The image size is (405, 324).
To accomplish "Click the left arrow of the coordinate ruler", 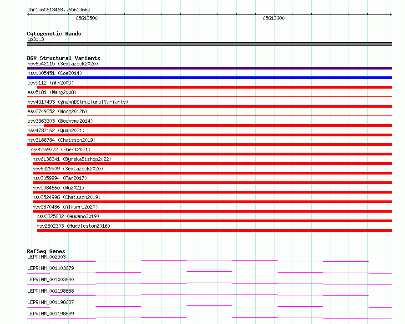I will 29,15.
